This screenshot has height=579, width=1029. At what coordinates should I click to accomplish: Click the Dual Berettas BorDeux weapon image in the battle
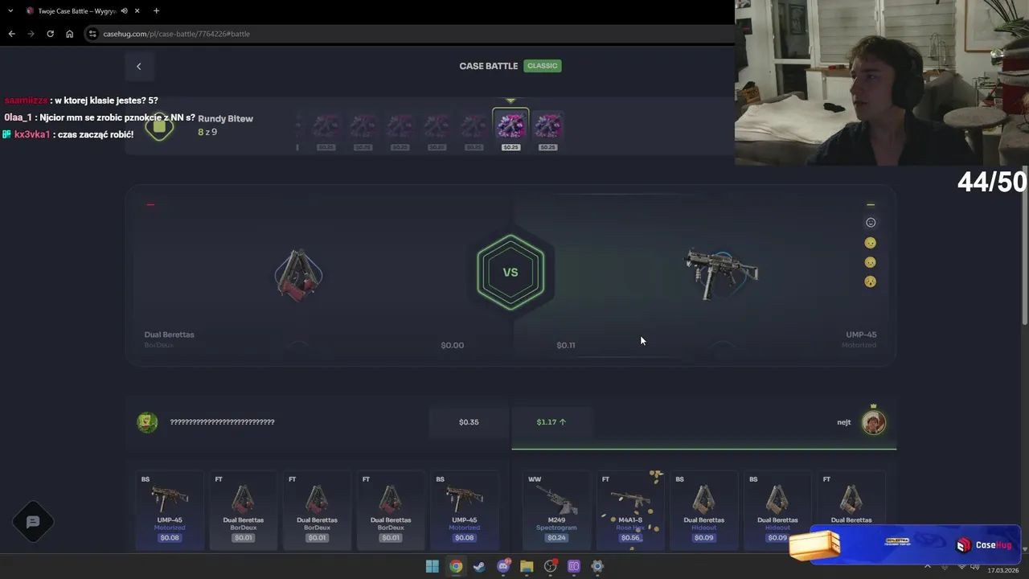[298, 275]
